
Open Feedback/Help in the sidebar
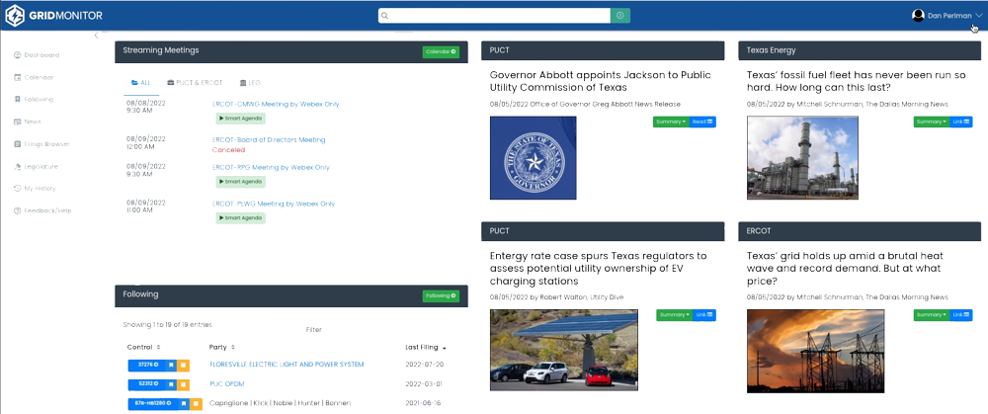pos(42,210)
